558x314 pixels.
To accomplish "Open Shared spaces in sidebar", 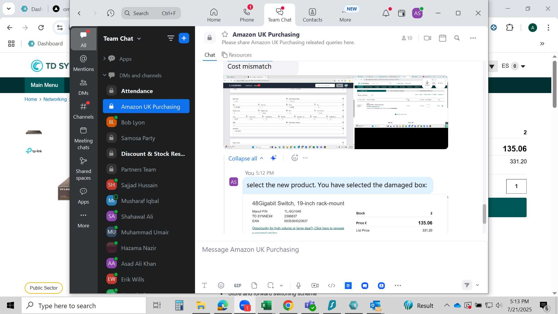I will coord(83,169).
